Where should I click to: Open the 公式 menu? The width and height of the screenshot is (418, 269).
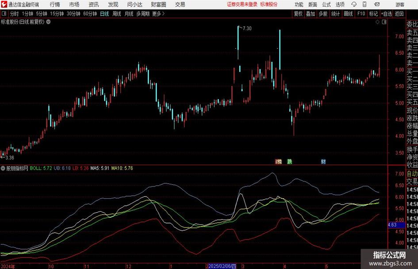point(326,4)
